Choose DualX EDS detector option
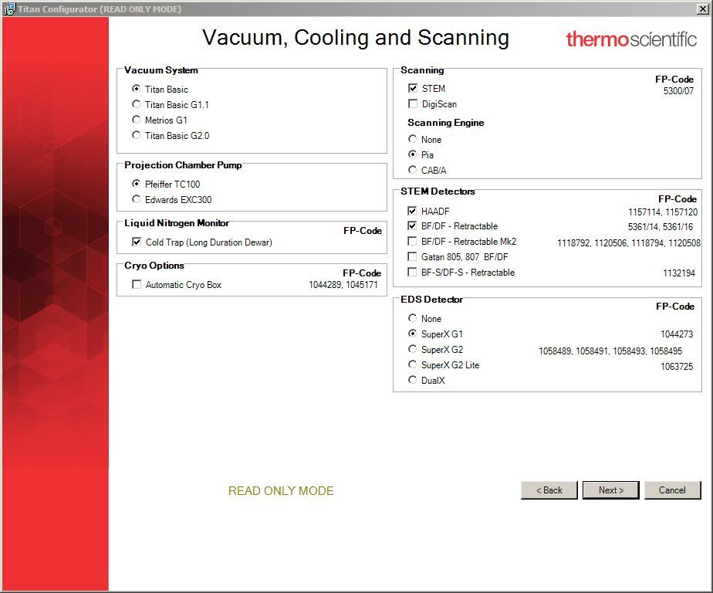This screenshot has height=593, width=713. (413, 380)
